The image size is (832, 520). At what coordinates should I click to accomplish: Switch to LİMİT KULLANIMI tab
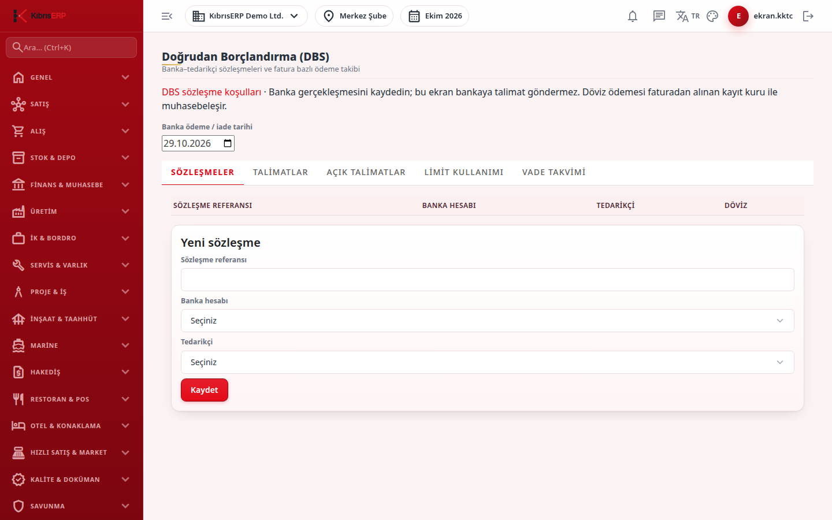(x=464, y=172)
